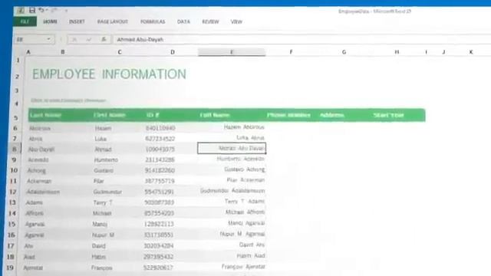Screen dimensions: 491x276
Task: Click full name cell Terry T Adams
Action: tap(245, 201)
